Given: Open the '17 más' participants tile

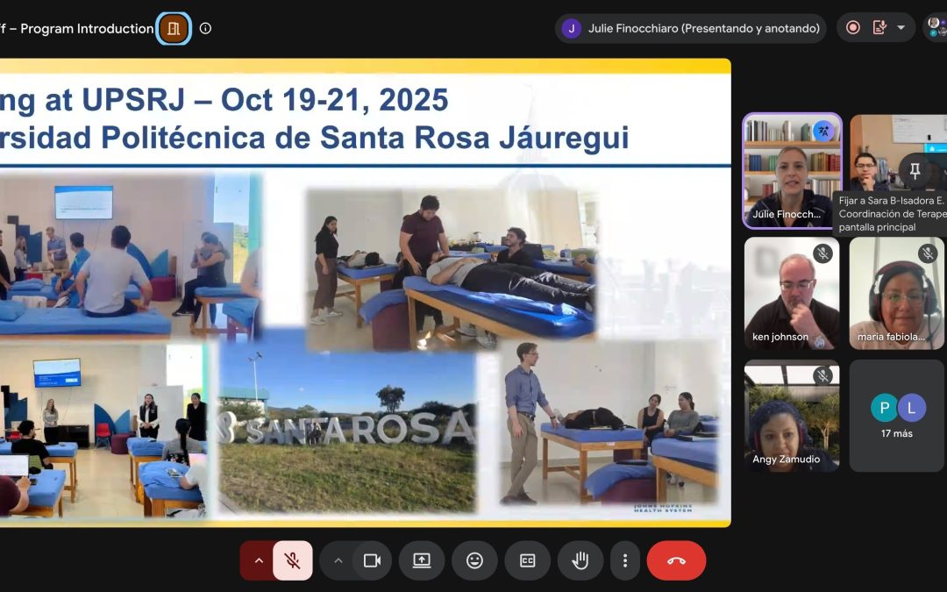Looking at the screenshot, I should pyautogui.click(x=896, y=416).
